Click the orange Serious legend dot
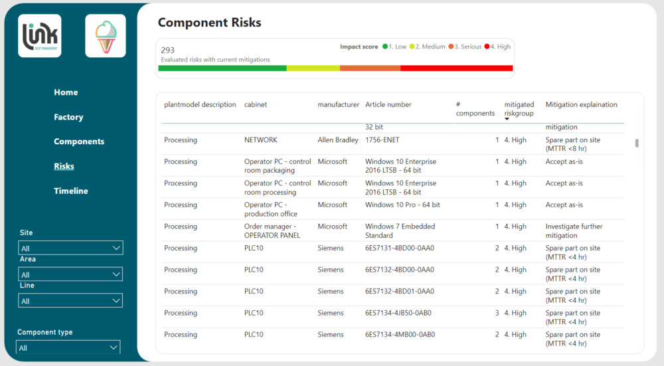Screen dimensions: 664x366 (x=451, y=46)
